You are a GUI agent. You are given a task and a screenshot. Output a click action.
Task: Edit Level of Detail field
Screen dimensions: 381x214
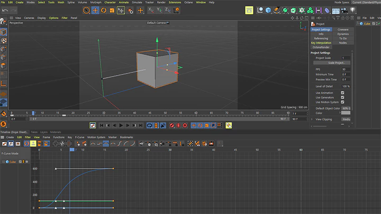click(346, 86)
